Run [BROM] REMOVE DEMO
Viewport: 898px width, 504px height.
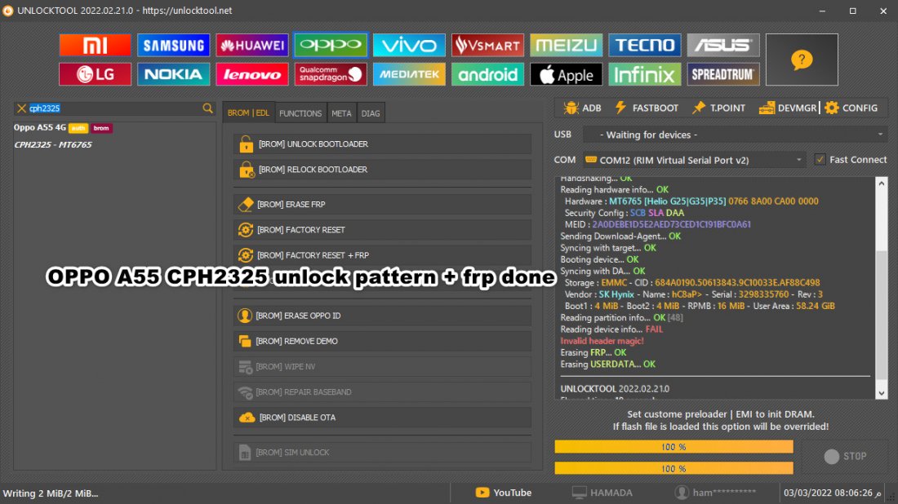[382, 341]
